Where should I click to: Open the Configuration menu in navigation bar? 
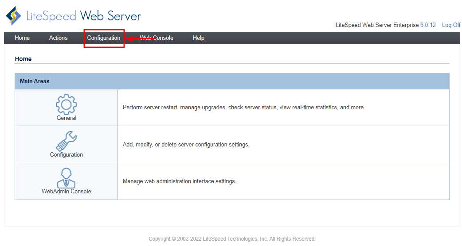[104, 38]
